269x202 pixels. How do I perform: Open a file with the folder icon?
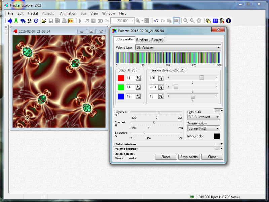pos(44,21)
